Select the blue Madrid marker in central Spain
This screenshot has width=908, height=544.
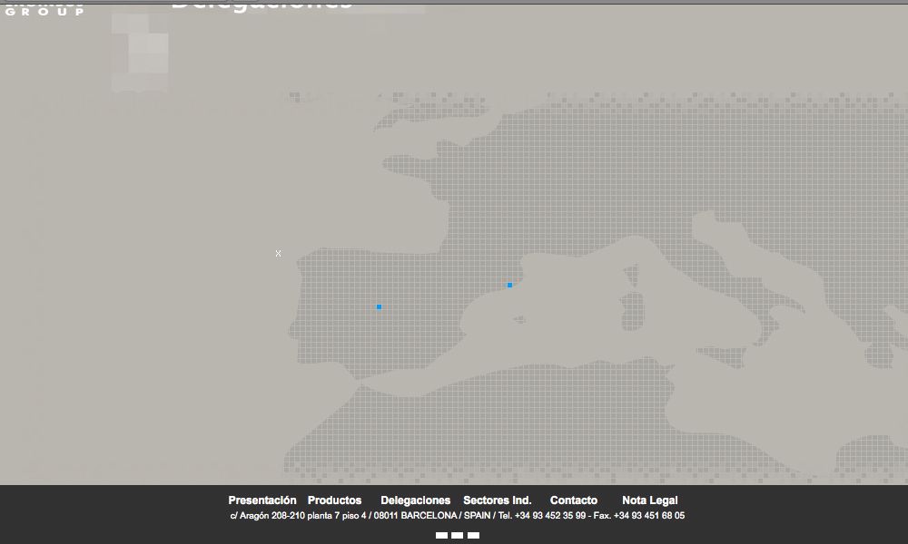tap(379, 307)
